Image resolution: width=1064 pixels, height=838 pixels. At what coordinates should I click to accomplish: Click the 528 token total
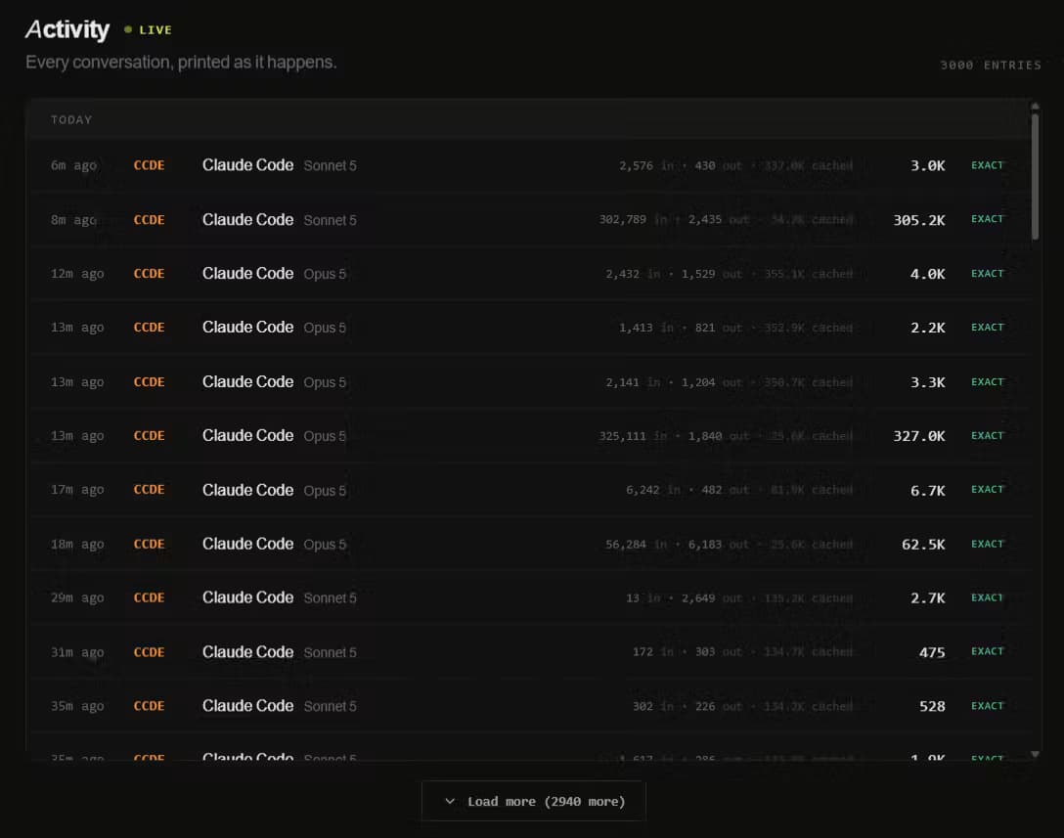tap(932, 706)
